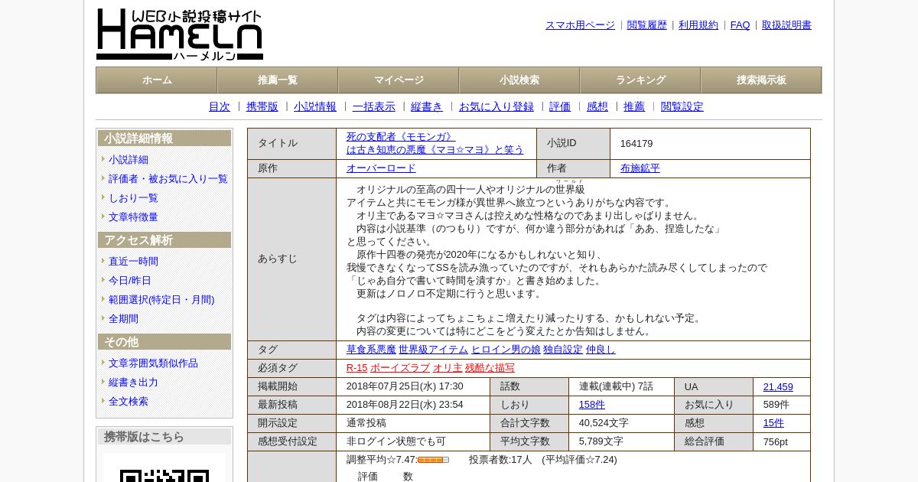918x482 pixels.
Task: Click the tag ヒロイン男の娘
Action: click(506, 350)
